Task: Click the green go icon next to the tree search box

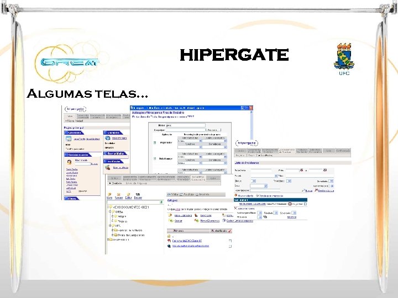Action: click(161, 202)
